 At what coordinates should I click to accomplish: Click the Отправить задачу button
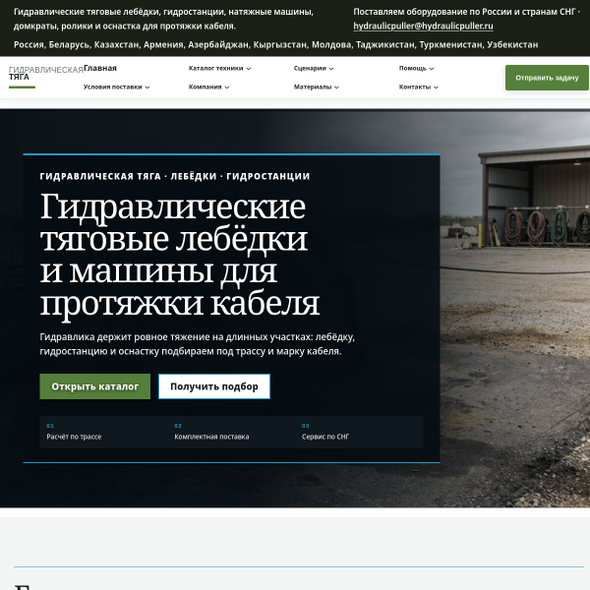coord(547,78)
